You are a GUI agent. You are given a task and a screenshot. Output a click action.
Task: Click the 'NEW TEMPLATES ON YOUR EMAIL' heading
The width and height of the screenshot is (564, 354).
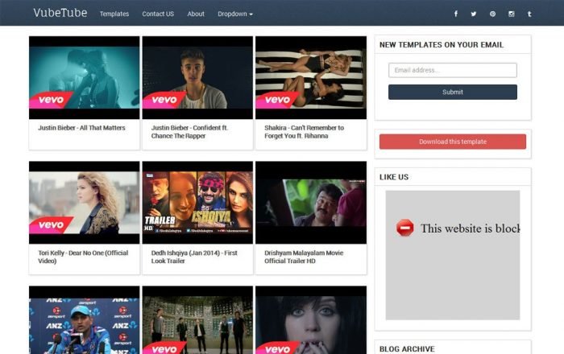[x=442, y=45]
